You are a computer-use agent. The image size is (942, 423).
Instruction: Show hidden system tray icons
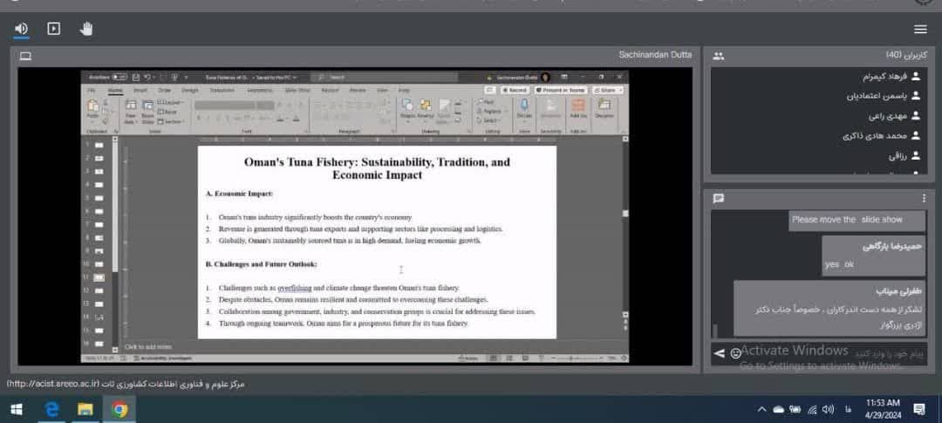pos(762,409)
